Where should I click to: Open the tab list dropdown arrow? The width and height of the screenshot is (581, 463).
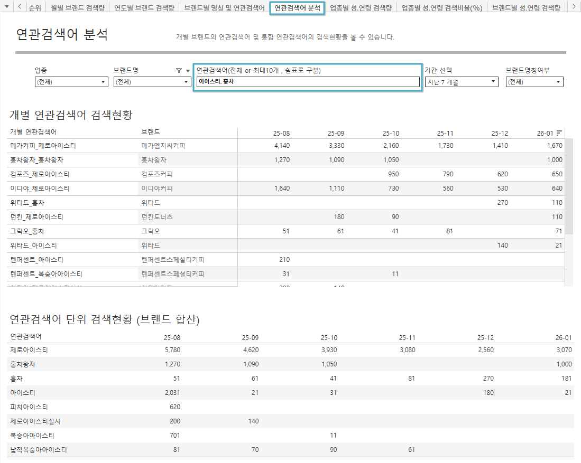click(x=6, y=7)
